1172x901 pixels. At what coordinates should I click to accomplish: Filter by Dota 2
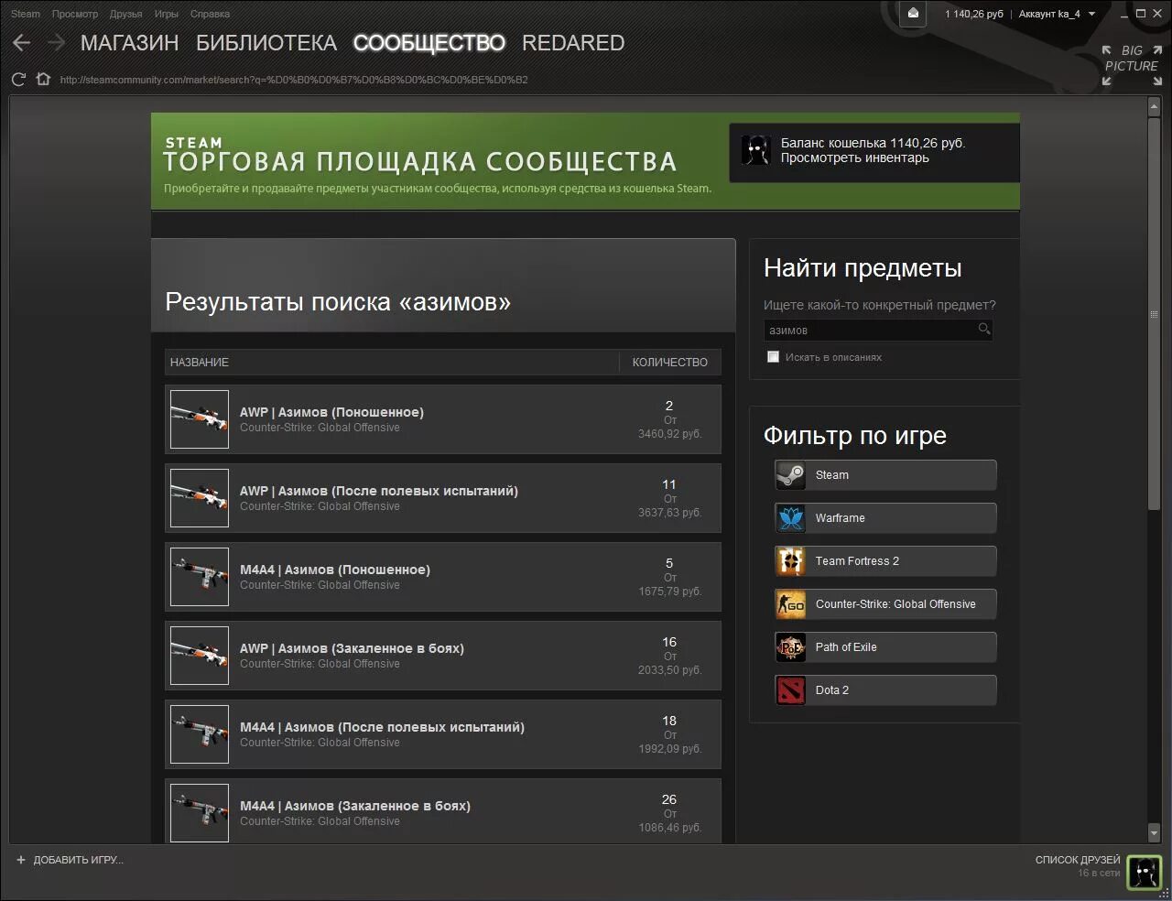click(885, 690)
